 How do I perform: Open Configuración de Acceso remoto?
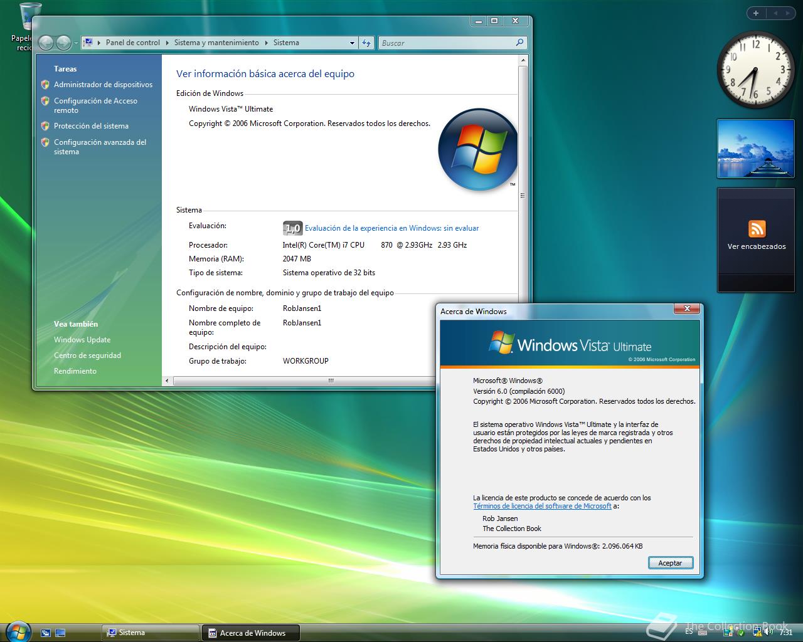click(95, 105)
